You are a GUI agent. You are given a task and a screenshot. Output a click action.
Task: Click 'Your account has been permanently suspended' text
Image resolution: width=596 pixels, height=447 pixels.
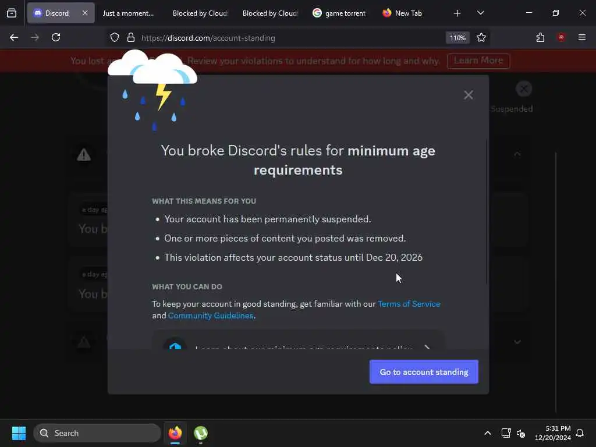point(268,219)
